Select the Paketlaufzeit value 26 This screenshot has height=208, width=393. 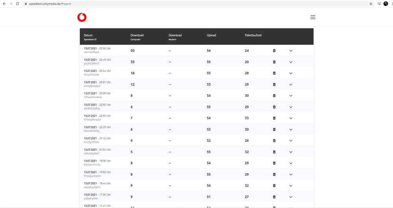pyautogui.click(x=247, y=141)
